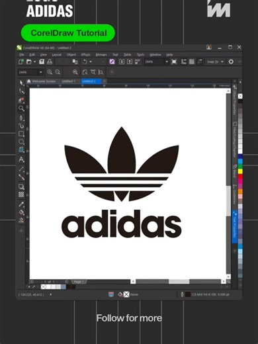
Task: Click the Save disk icon
Action: click(42, 62)
